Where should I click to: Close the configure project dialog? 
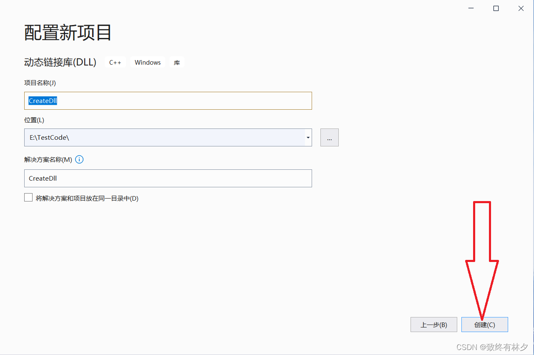click(521, 8)
